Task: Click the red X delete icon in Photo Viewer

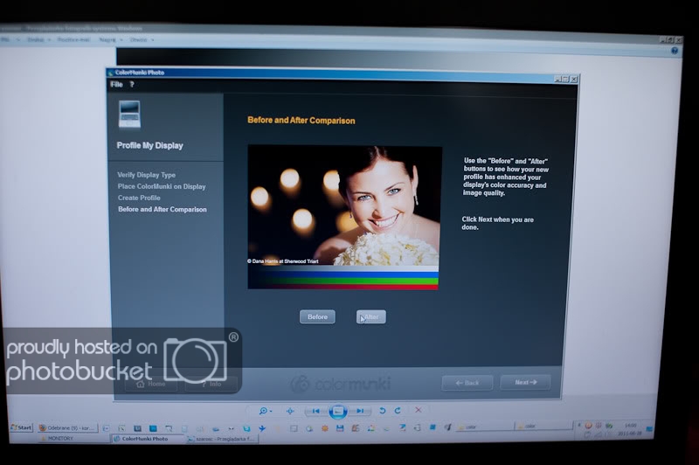Action: coord(419,410)
